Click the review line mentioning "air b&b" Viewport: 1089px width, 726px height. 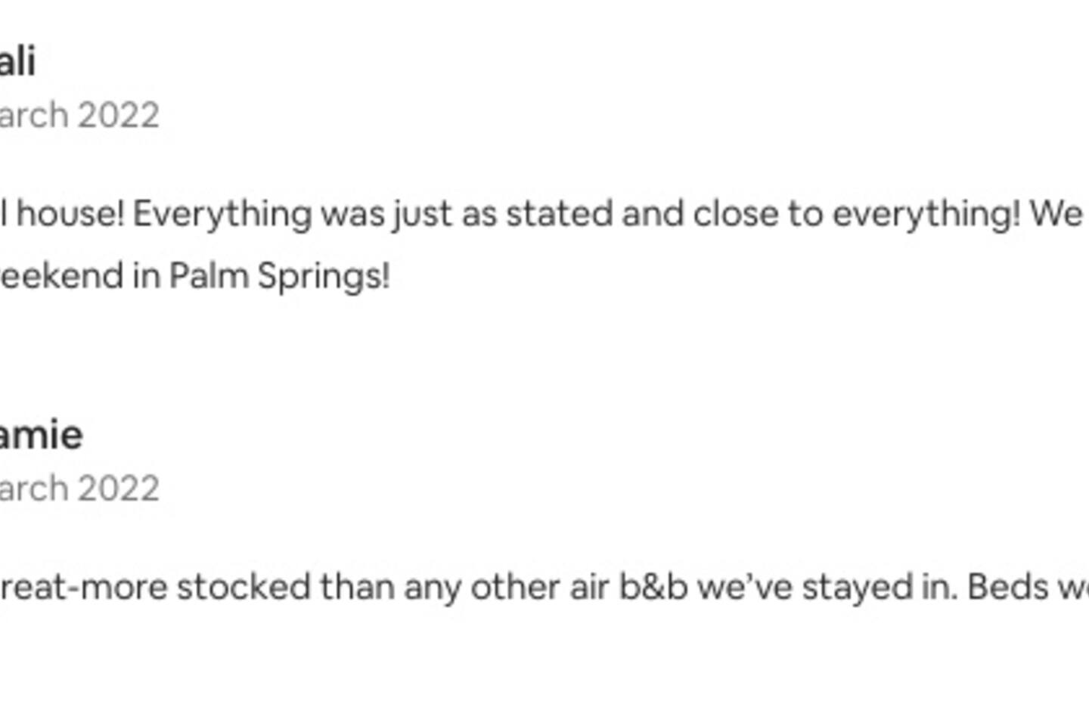coord(529,588)
